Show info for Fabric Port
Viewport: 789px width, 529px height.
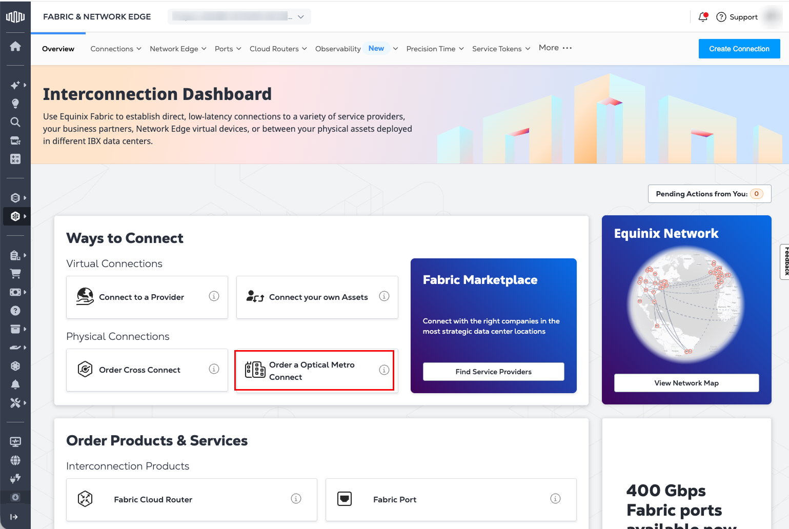555,499
